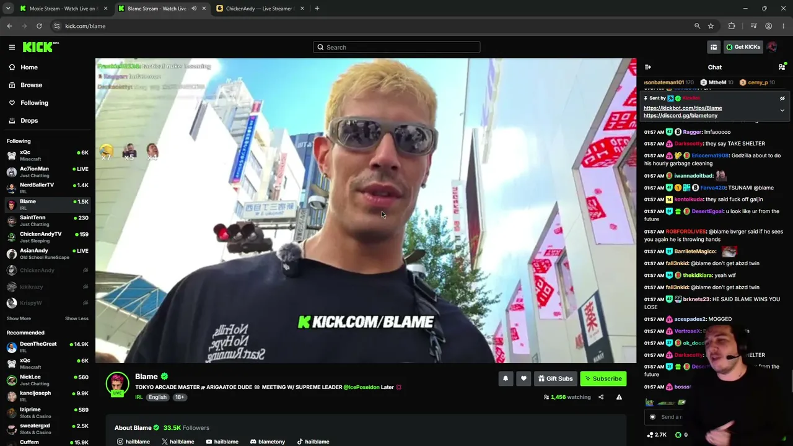Open the browser zoom magnifier icon
The image size is (793, 446).
(697, 26)
